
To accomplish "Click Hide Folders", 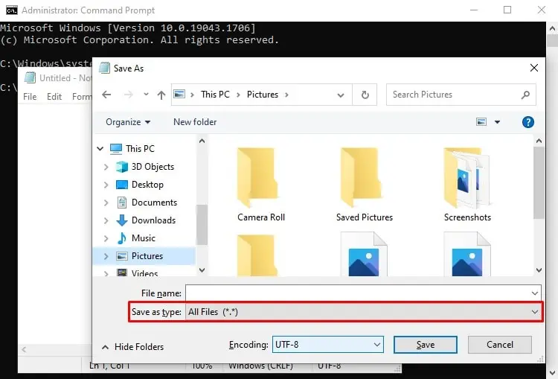I will tap(132, 346).
